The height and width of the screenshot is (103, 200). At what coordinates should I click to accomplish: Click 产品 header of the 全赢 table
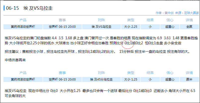23,20
